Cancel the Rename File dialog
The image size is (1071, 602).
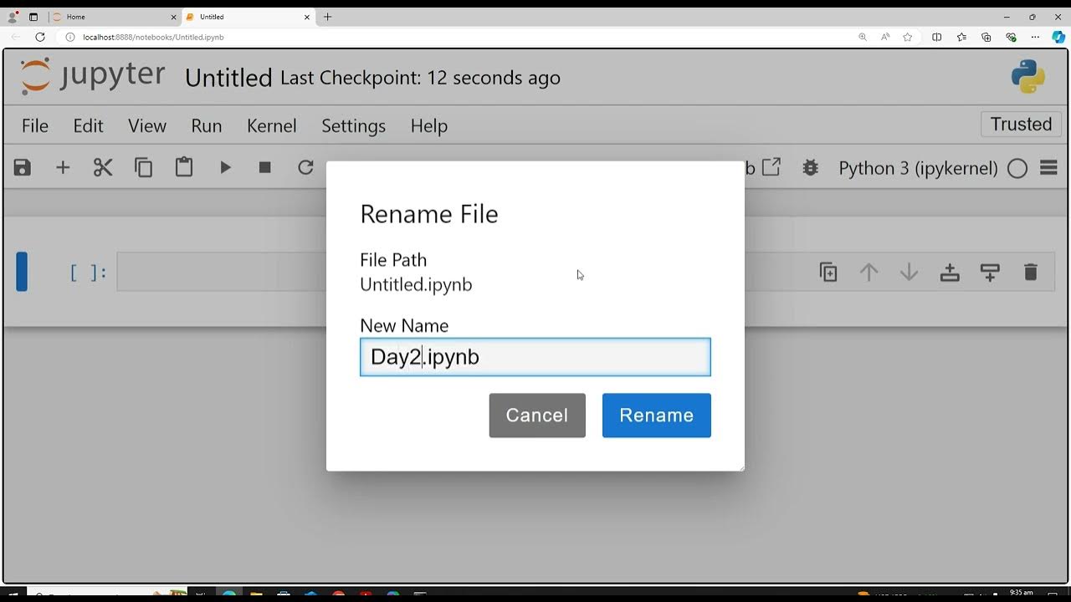(537, 416)
